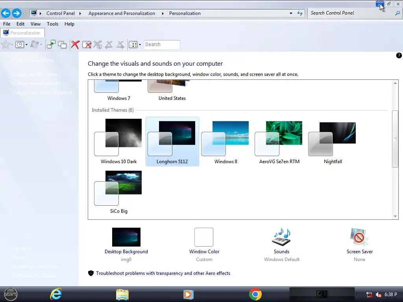Click the window with red X icon
Screen dimensions: 403x302
click(x=87, y=45)
